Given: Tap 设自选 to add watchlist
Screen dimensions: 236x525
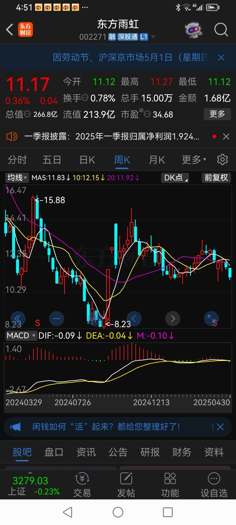Looking at the screenshot, I should 214,485.
